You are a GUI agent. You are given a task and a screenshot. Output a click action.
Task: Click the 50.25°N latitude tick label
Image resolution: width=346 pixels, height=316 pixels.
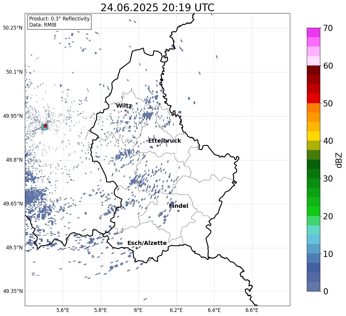pyautogui.click(x=13, y=28)
